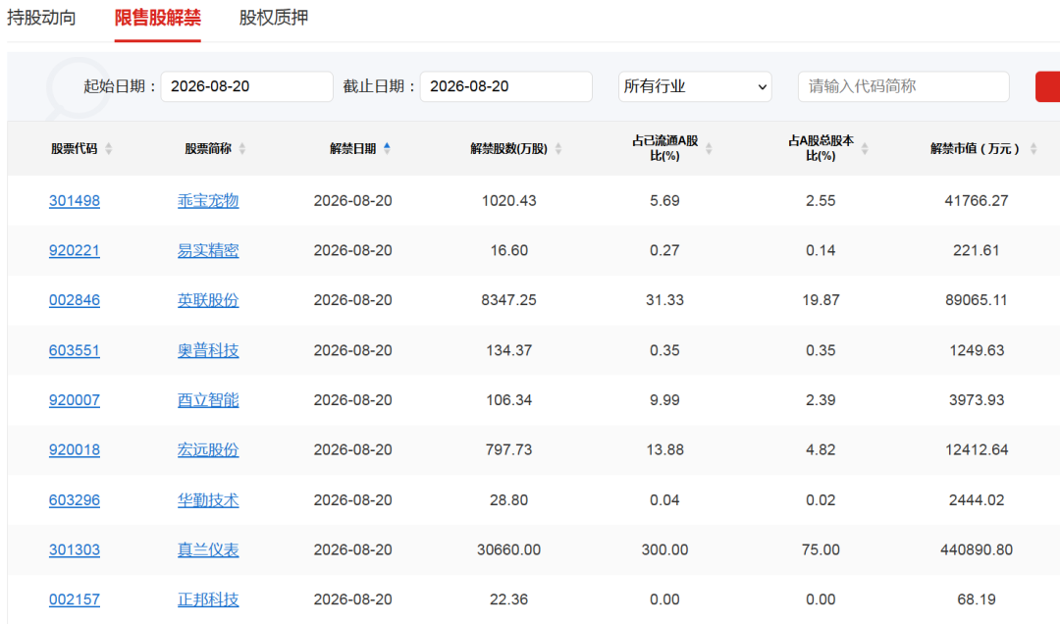Click unlock shares value 134.37
This screenshot has width=1060, height=624.
point(509,350)
